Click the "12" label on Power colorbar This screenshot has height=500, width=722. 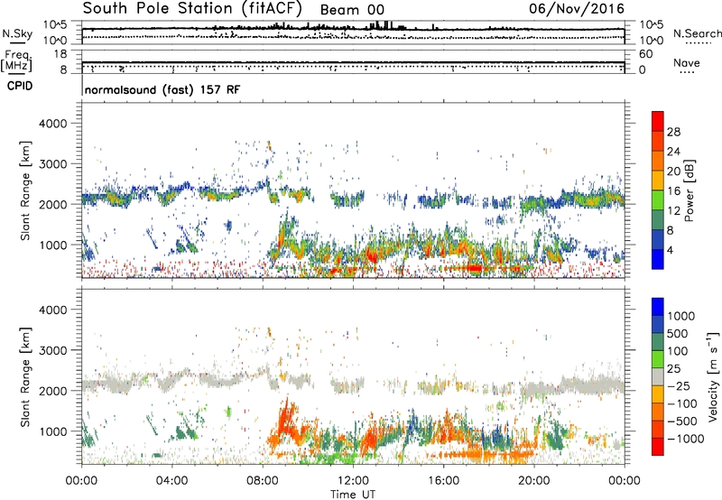coord(673,210)
